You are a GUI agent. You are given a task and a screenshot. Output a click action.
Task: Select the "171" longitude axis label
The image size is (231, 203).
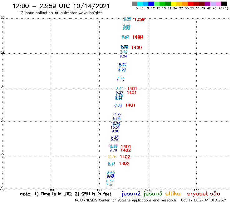[100, 190]
